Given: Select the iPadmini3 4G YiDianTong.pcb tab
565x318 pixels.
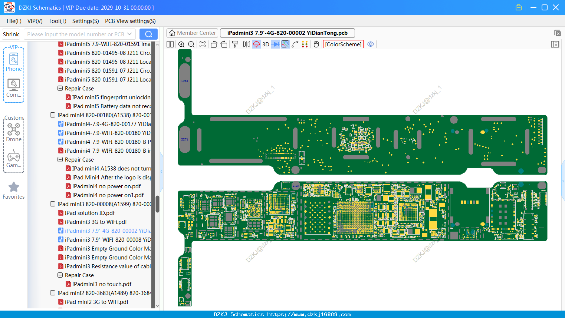Looking at the screenshot, I should (x=288, y=33).
